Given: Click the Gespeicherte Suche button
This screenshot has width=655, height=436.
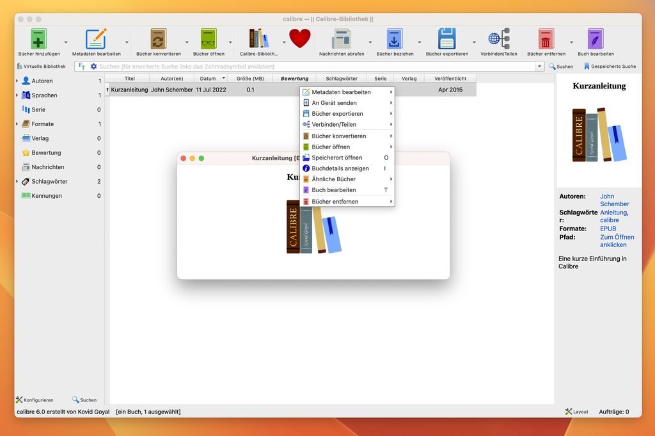Looking at the screenshot, I should coord(610,67).
